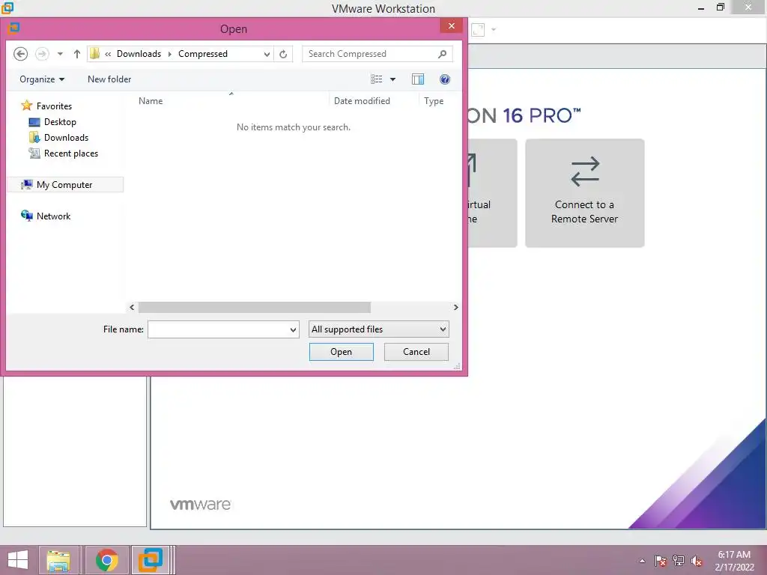Click into the File name input box
Screen dimensions: 767x575
pos(218,329)
